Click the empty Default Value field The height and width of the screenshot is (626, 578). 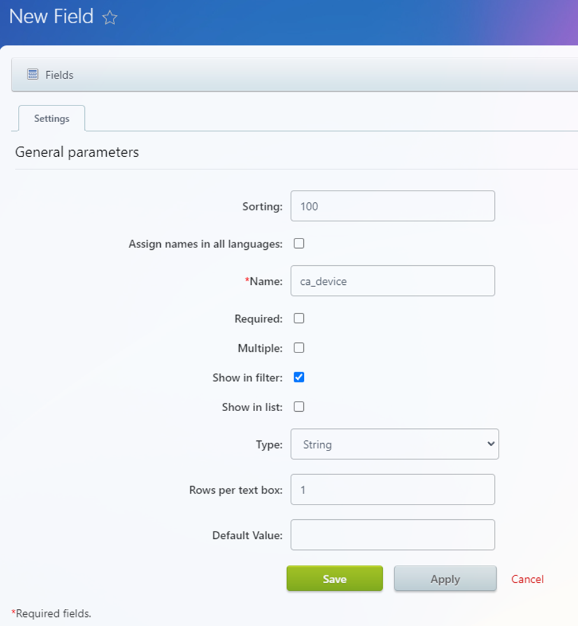tap(392, 535)
